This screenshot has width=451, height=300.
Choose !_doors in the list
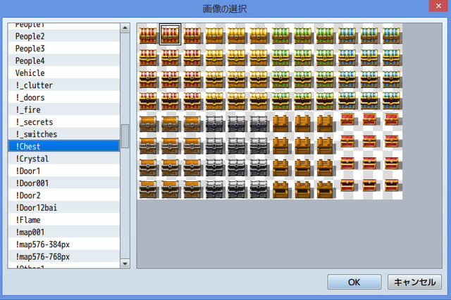point(64,98)
